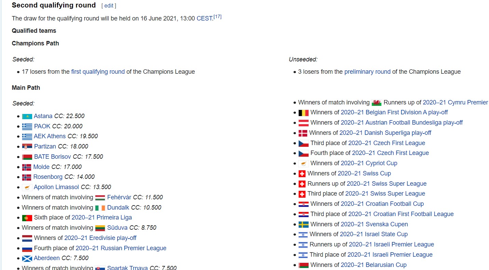The height and width of the screenshot is (270, 489).
Task: Click the Israeli flag beside Israel State Cup
Action: (x=303, y=235)
